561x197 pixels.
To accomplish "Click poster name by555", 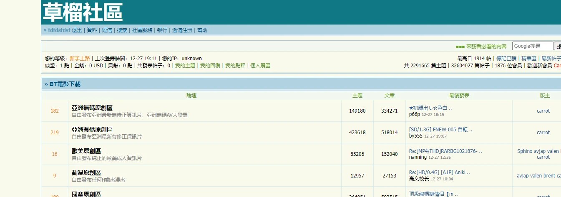I will point(416,136).
